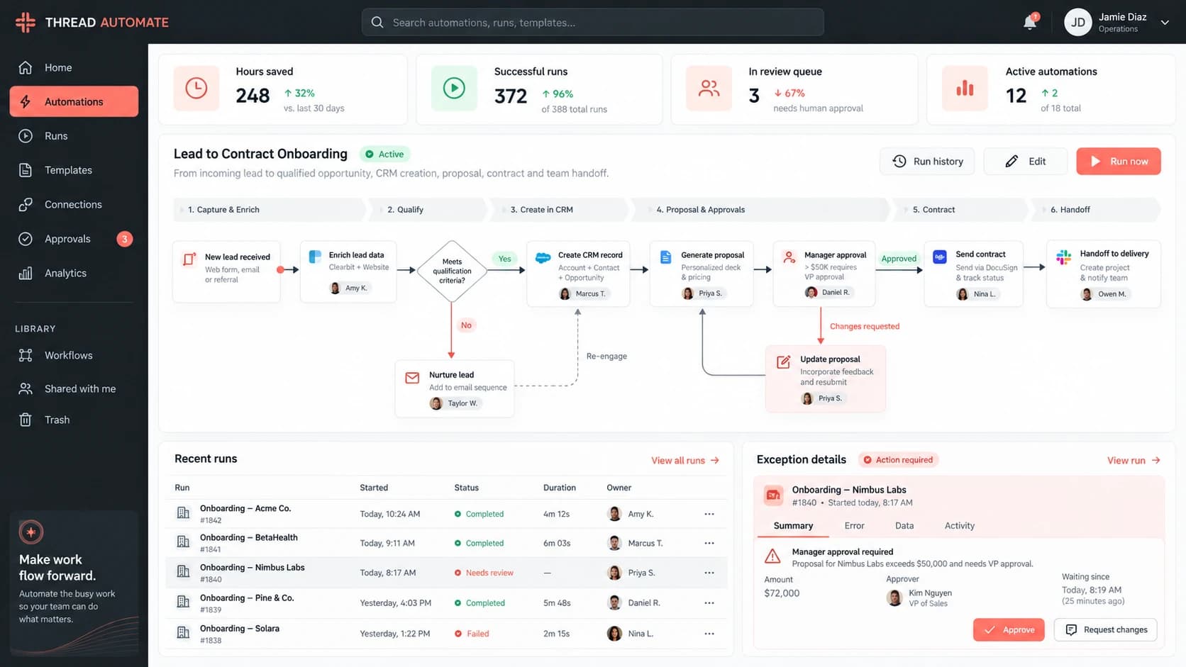Select the 5. Contract stage

tap(960, 210)
